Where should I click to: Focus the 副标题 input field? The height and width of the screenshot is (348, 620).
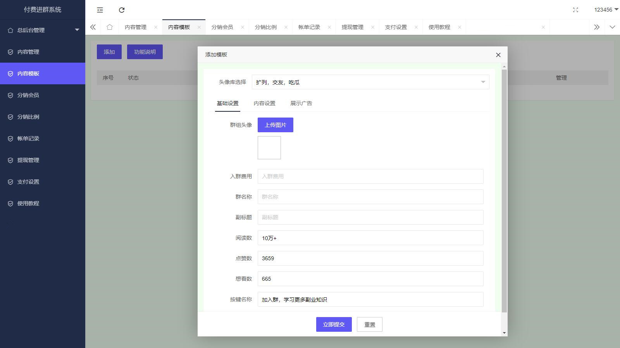pos(370,217)
